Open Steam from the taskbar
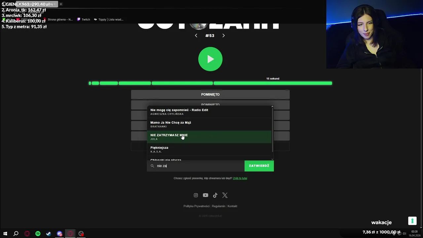Image resolution: width=423 pixels, height=238 pixels. (x=49, y=234)
